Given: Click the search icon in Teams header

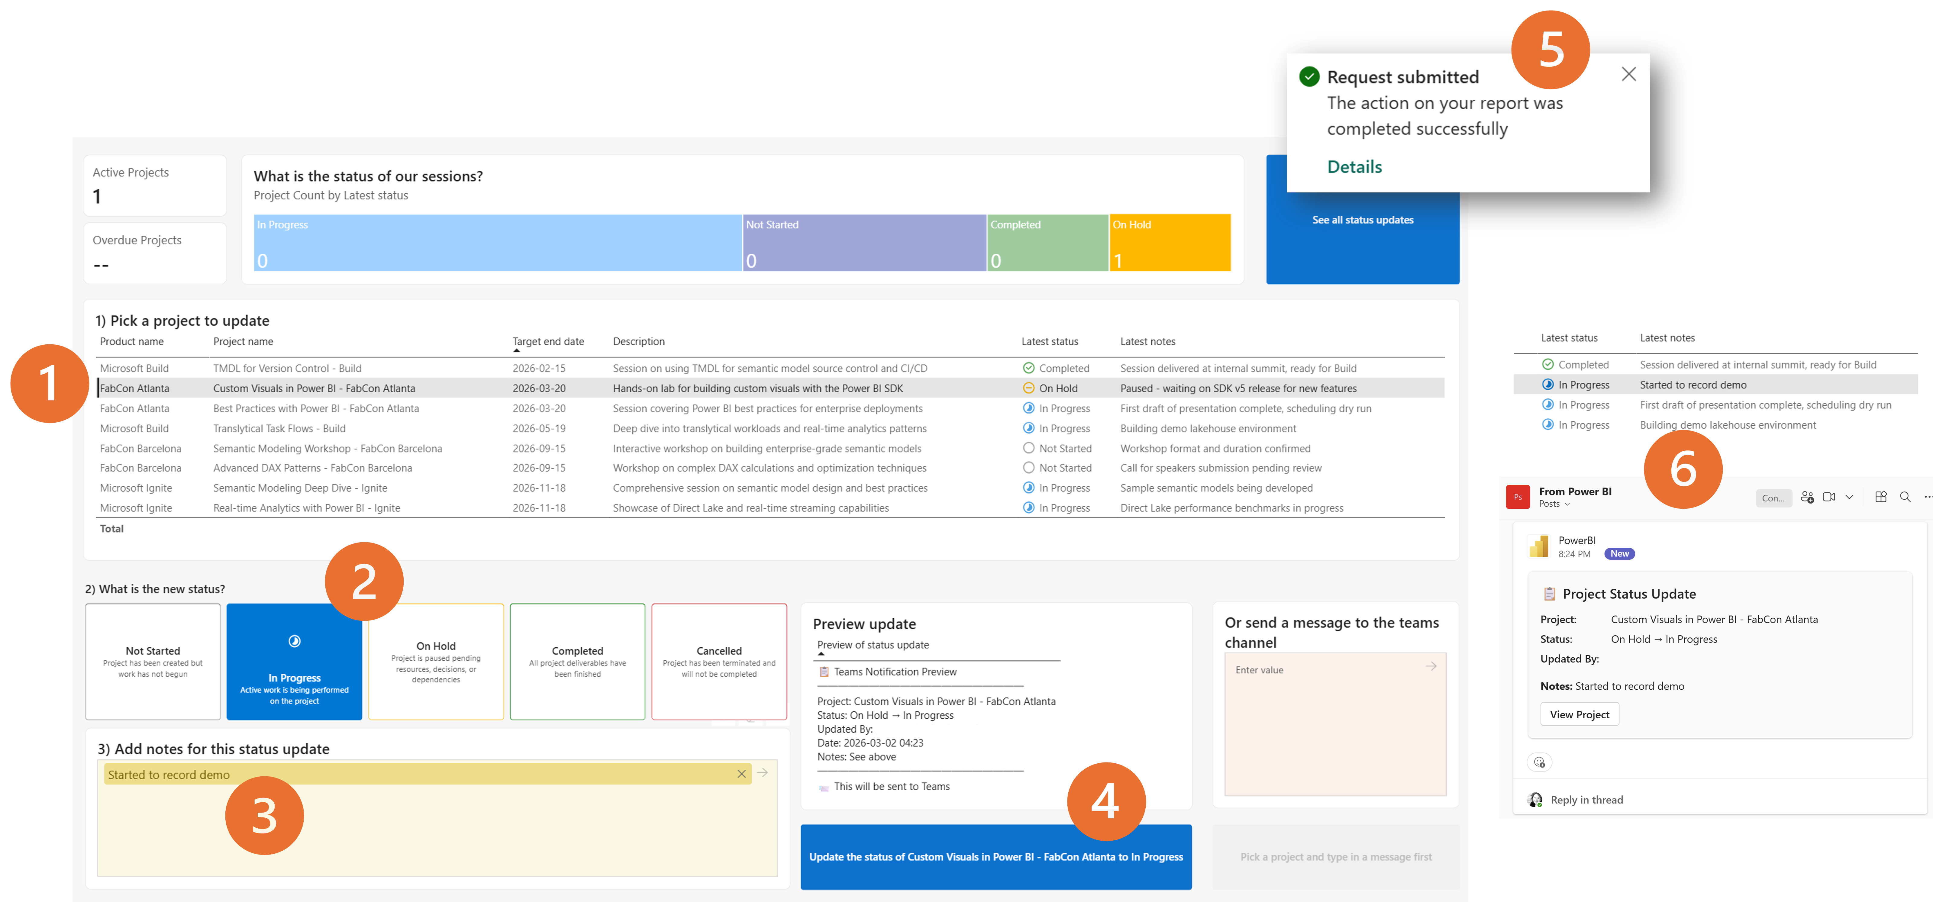Looking at the screenshot, I should tap(1905, 497).
